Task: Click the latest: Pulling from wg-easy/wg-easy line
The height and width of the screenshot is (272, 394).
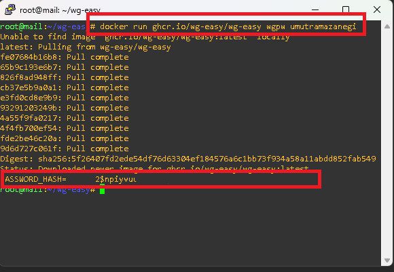Action: click(x=86, y=47)
